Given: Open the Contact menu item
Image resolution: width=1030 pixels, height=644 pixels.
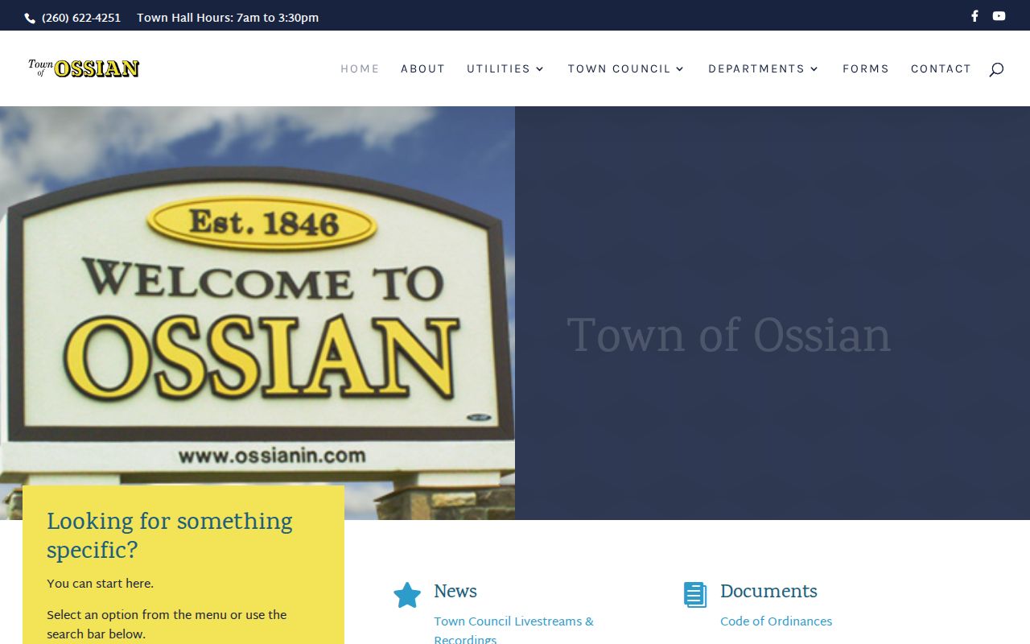Looking at the screenshot, I should [941, 68].
